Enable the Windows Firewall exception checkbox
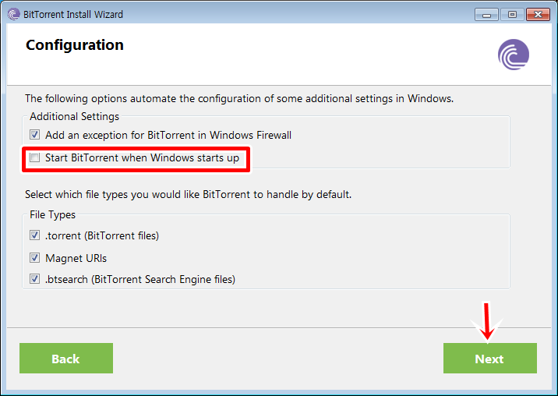 click(x=34, y=135)
